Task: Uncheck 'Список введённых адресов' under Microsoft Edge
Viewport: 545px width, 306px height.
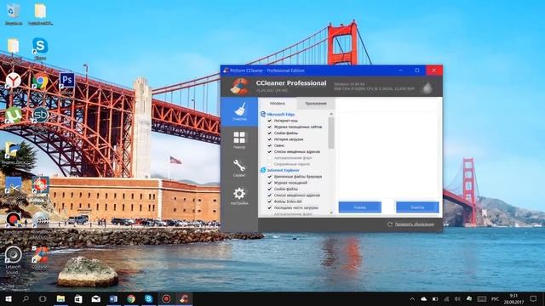Action: click(269, 151)
